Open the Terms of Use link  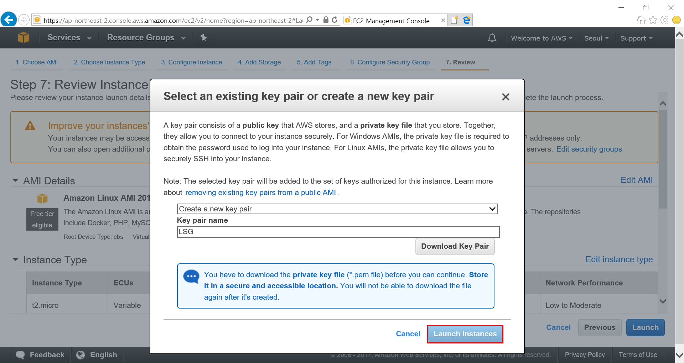(x=638, y=355)
